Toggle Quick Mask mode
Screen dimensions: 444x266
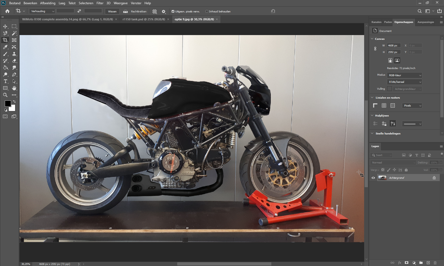pyautogui.click(x=5, y=116)
